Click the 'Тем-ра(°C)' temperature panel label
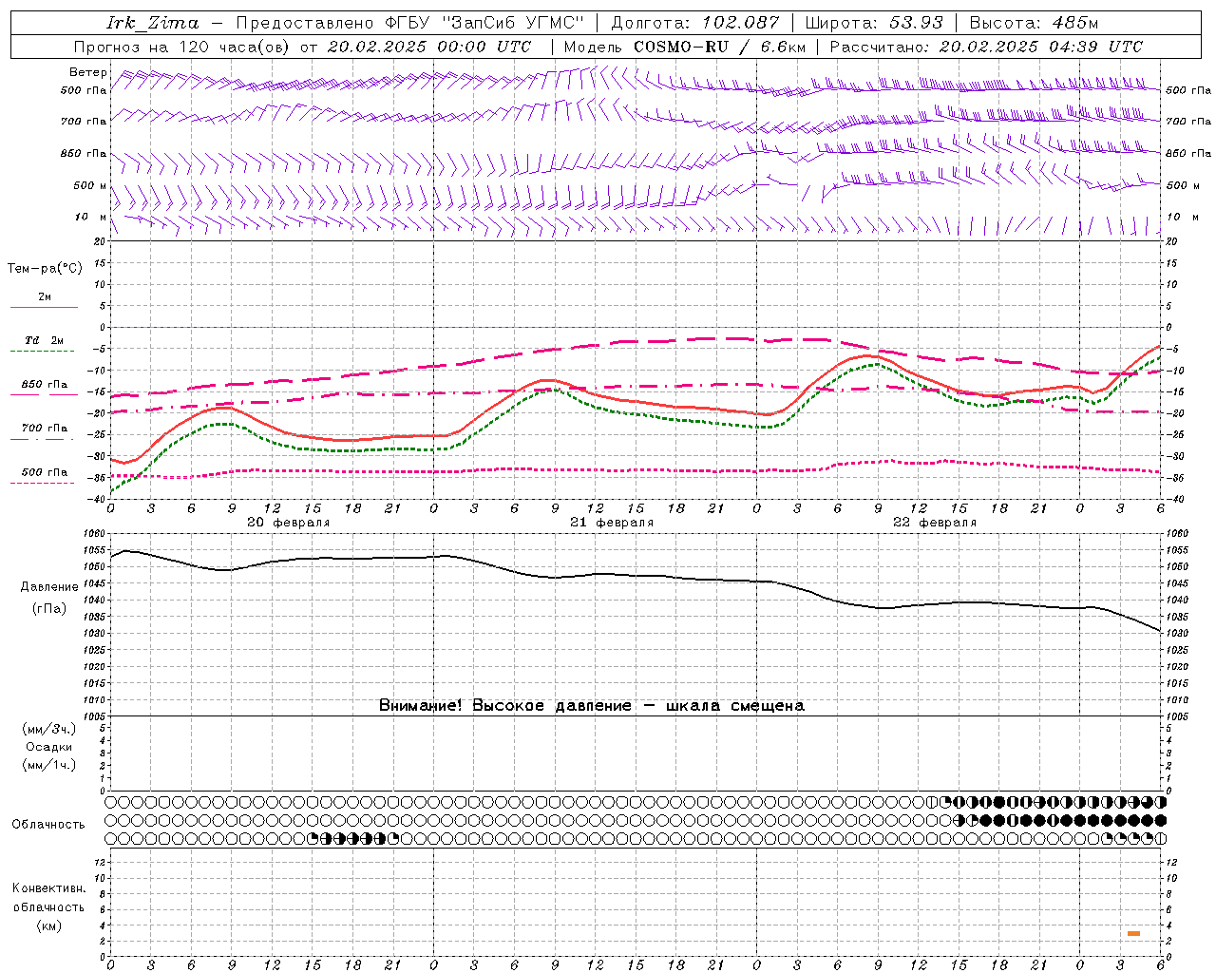 click(x=45, y=269)
